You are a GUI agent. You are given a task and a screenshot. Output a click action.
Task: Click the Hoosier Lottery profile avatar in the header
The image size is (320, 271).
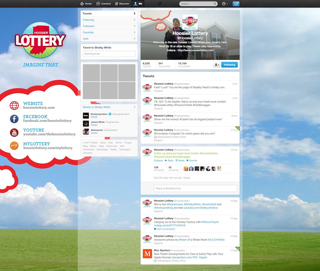pyautogui.click(x=190, y=22)
